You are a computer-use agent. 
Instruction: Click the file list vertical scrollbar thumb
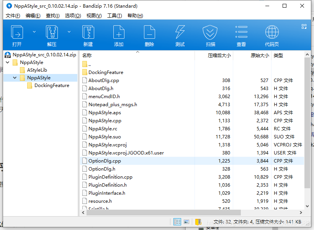(307, 123)
